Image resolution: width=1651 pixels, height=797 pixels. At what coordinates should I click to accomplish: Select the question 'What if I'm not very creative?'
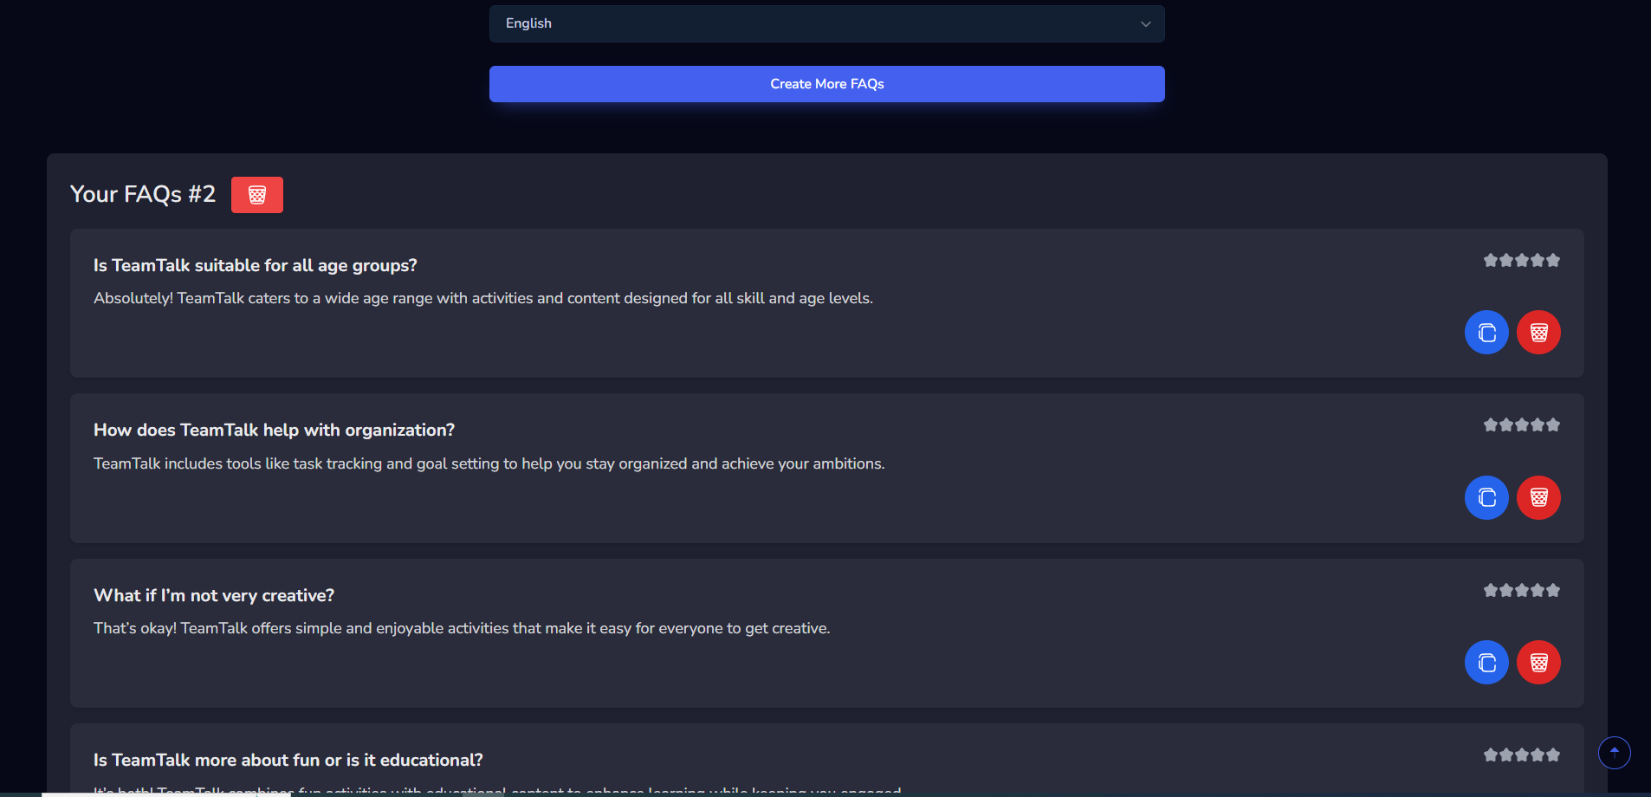click(x=214, y=595)
